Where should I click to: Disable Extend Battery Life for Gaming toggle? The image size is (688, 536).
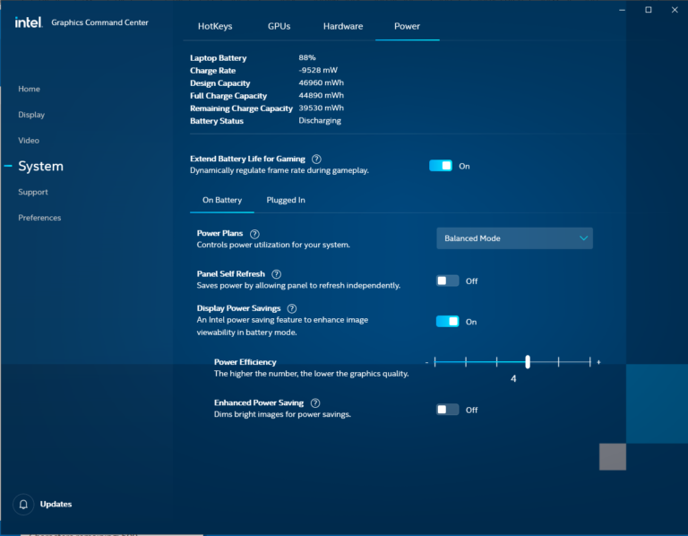441,166
